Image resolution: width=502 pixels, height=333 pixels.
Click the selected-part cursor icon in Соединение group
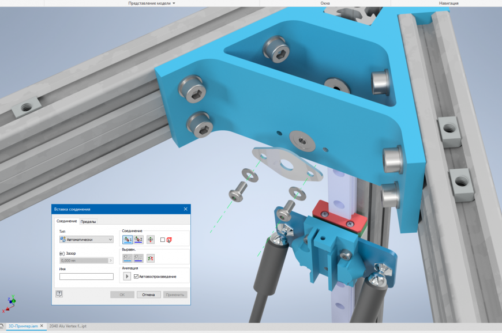169,240
